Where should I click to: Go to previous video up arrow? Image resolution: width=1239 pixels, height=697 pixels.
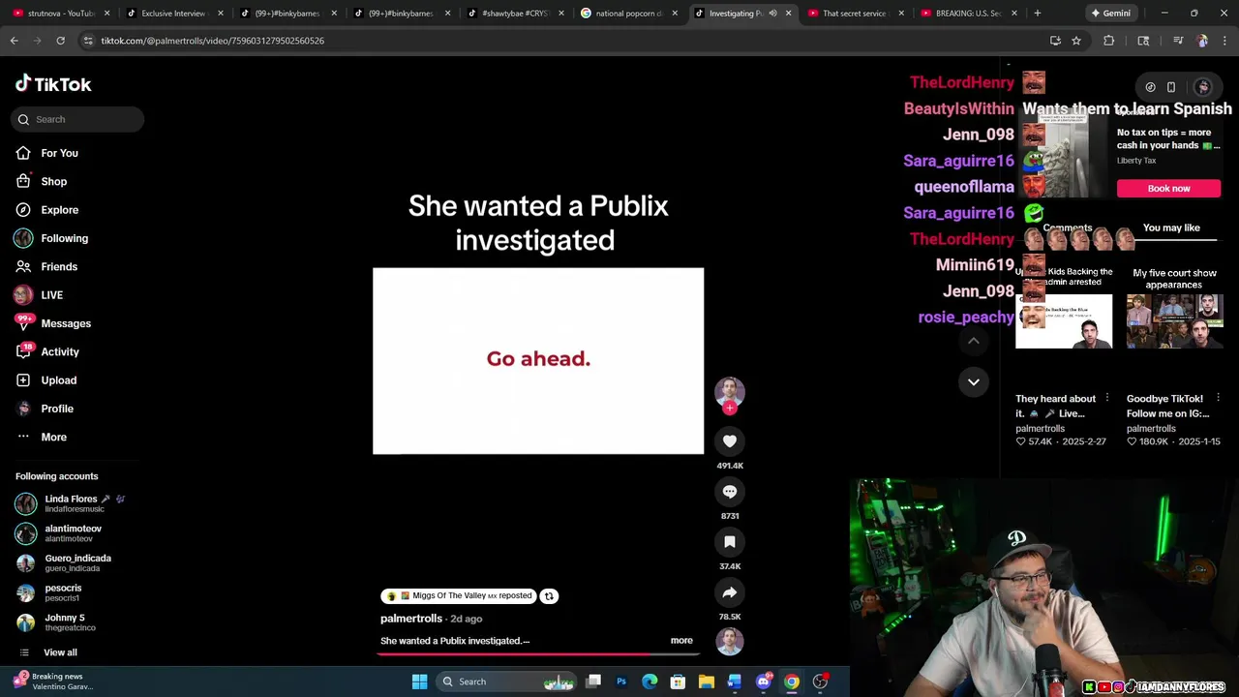974,341
